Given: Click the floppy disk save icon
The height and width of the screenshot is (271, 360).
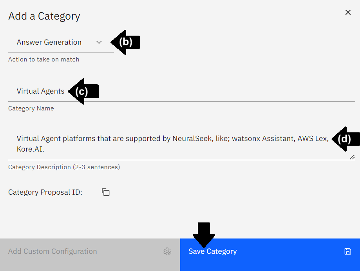Looking at the screenshot, I should [347, 251].
